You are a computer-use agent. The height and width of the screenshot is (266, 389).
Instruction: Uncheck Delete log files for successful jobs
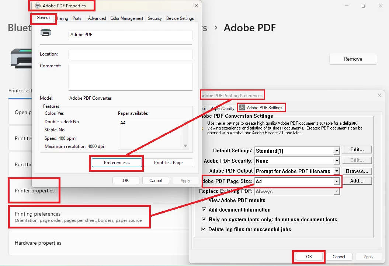[x=204, y=229]
